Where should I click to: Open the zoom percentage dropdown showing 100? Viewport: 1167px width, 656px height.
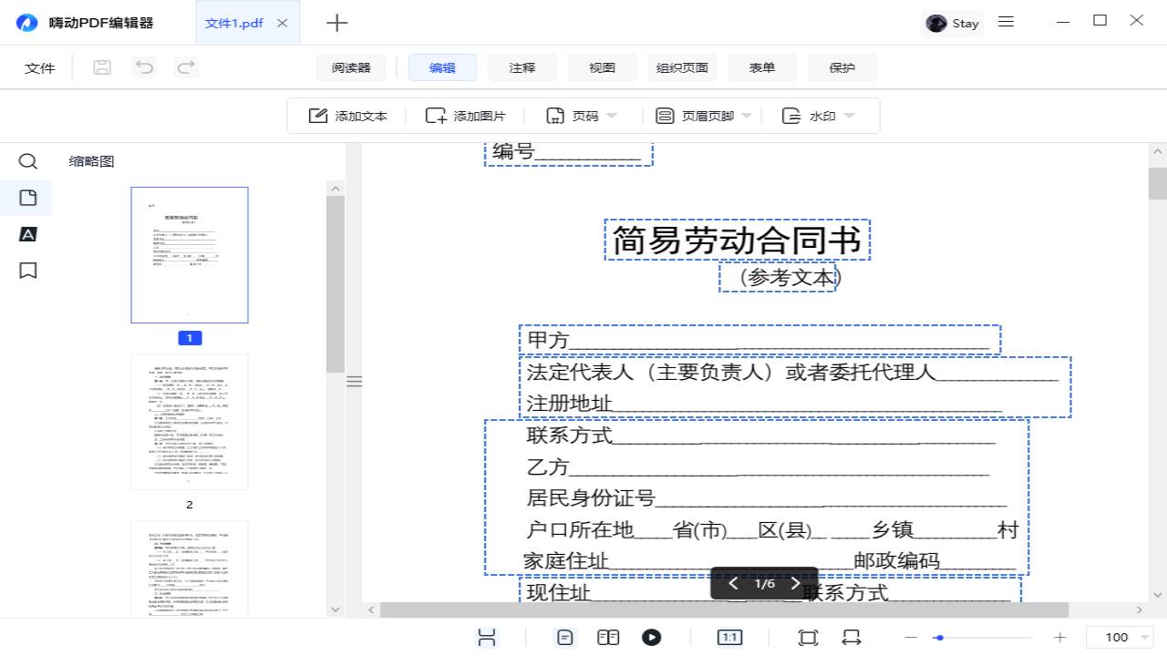1147,638
